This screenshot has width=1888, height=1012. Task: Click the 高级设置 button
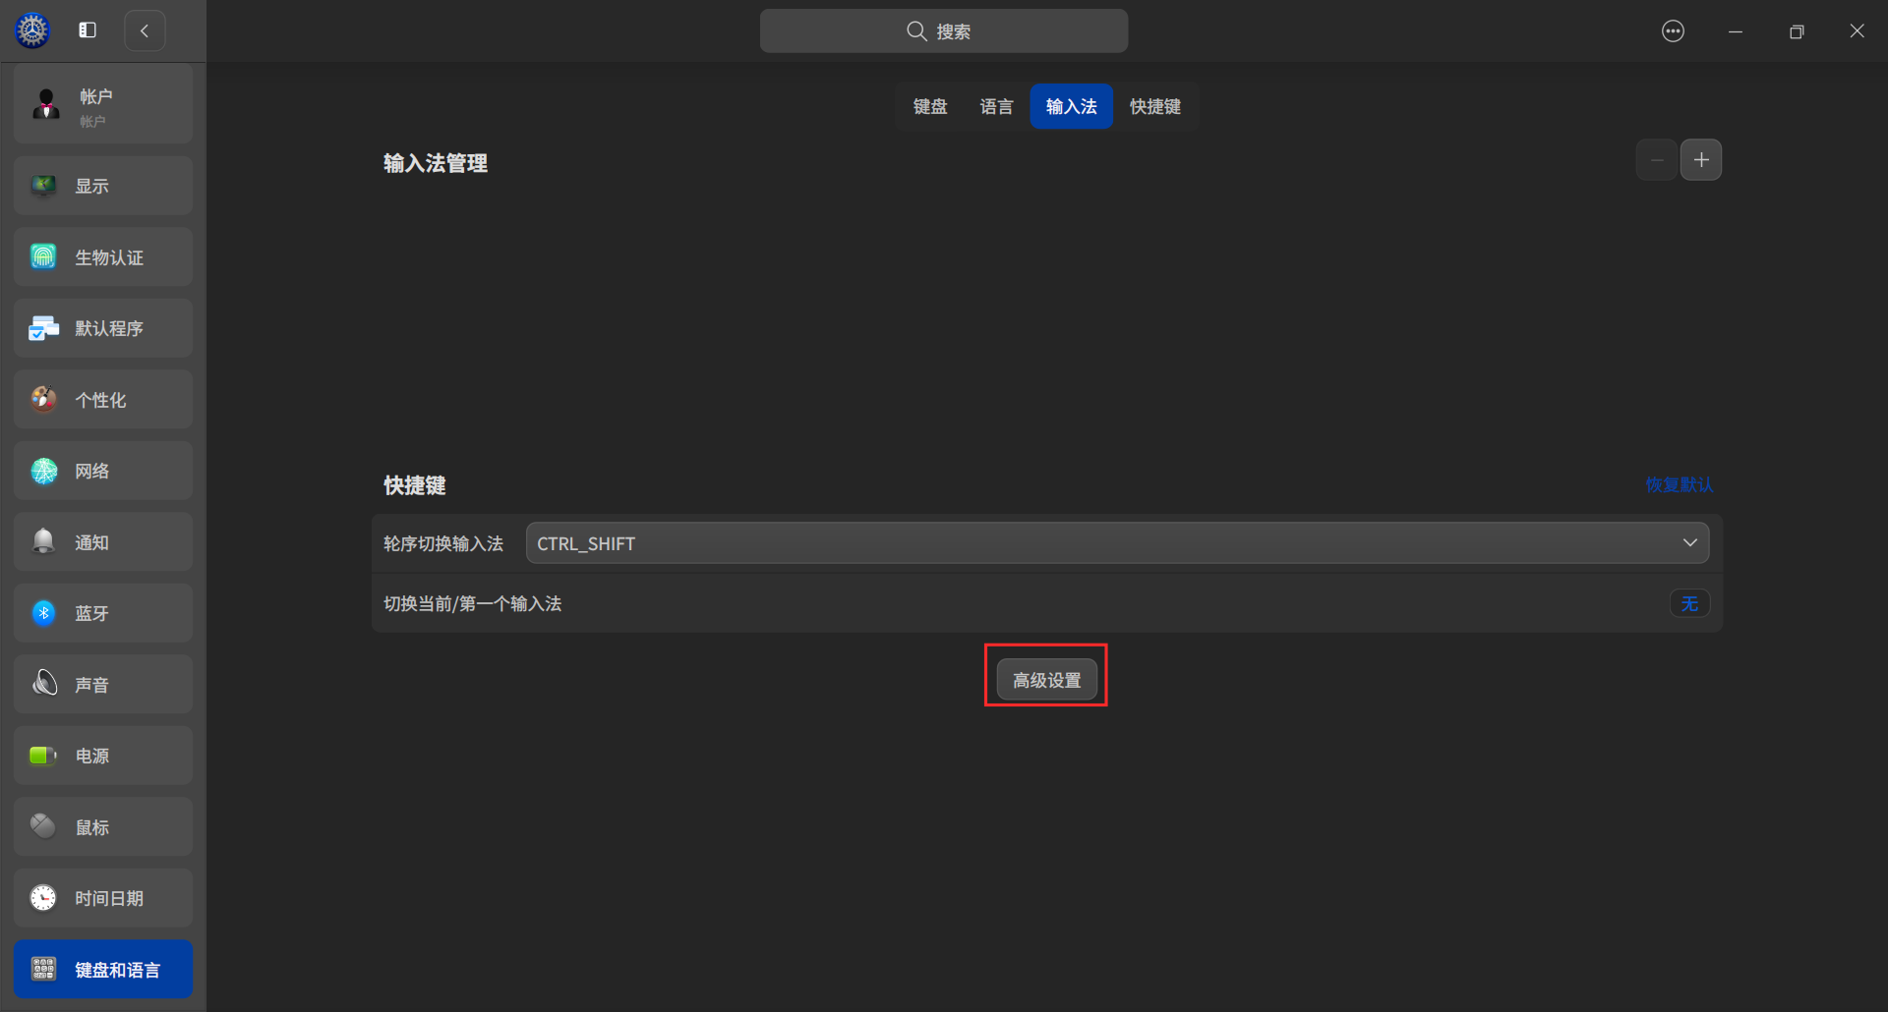[1045, 678]
